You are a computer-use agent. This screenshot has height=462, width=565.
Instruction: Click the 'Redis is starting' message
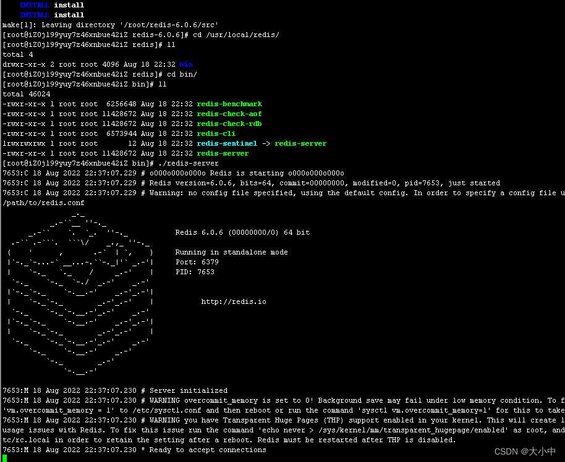point(247,173)
